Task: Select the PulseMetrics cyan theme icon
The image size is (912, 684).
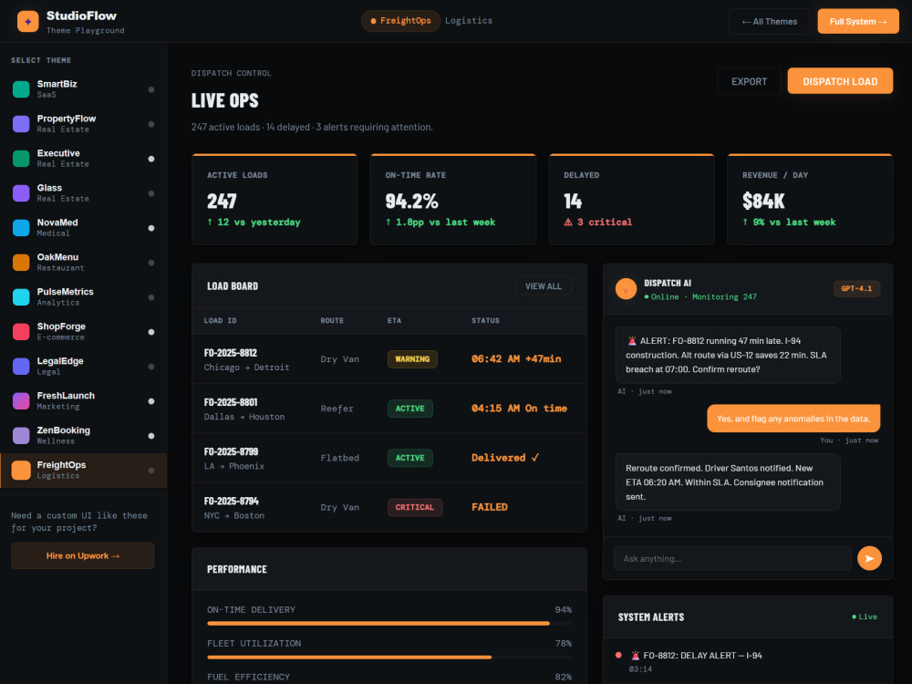Action: tap(21, 296)
